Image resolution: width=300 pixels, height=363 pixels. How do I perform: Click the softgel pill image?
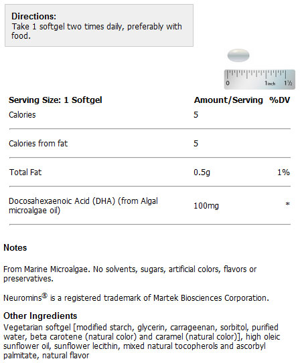238,55
